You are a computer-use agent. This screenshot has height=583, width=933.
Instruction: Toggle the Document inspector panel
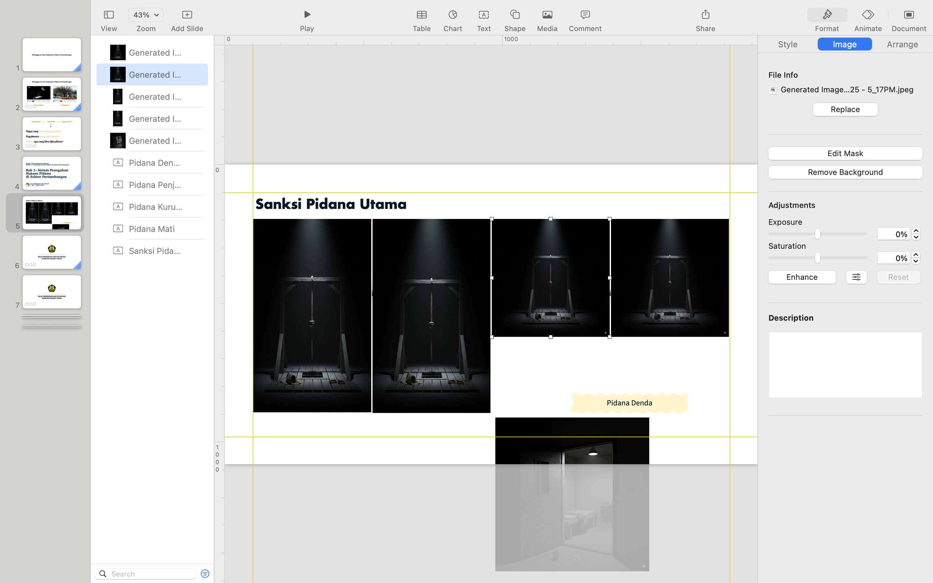point(908,15)
